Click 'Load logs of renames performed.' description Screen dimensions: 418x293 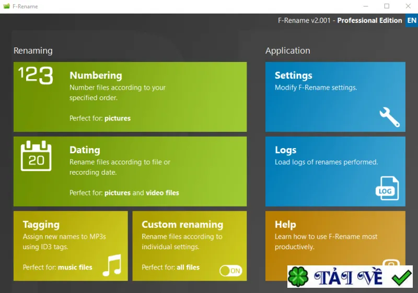pos(326,162)
